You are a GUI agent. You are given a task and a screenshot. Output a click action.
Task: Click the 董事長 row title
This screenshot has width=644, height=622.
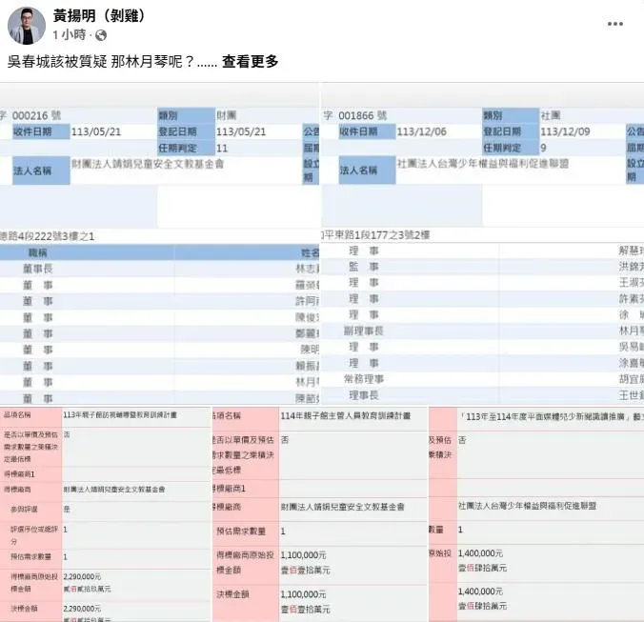point(37,269)
